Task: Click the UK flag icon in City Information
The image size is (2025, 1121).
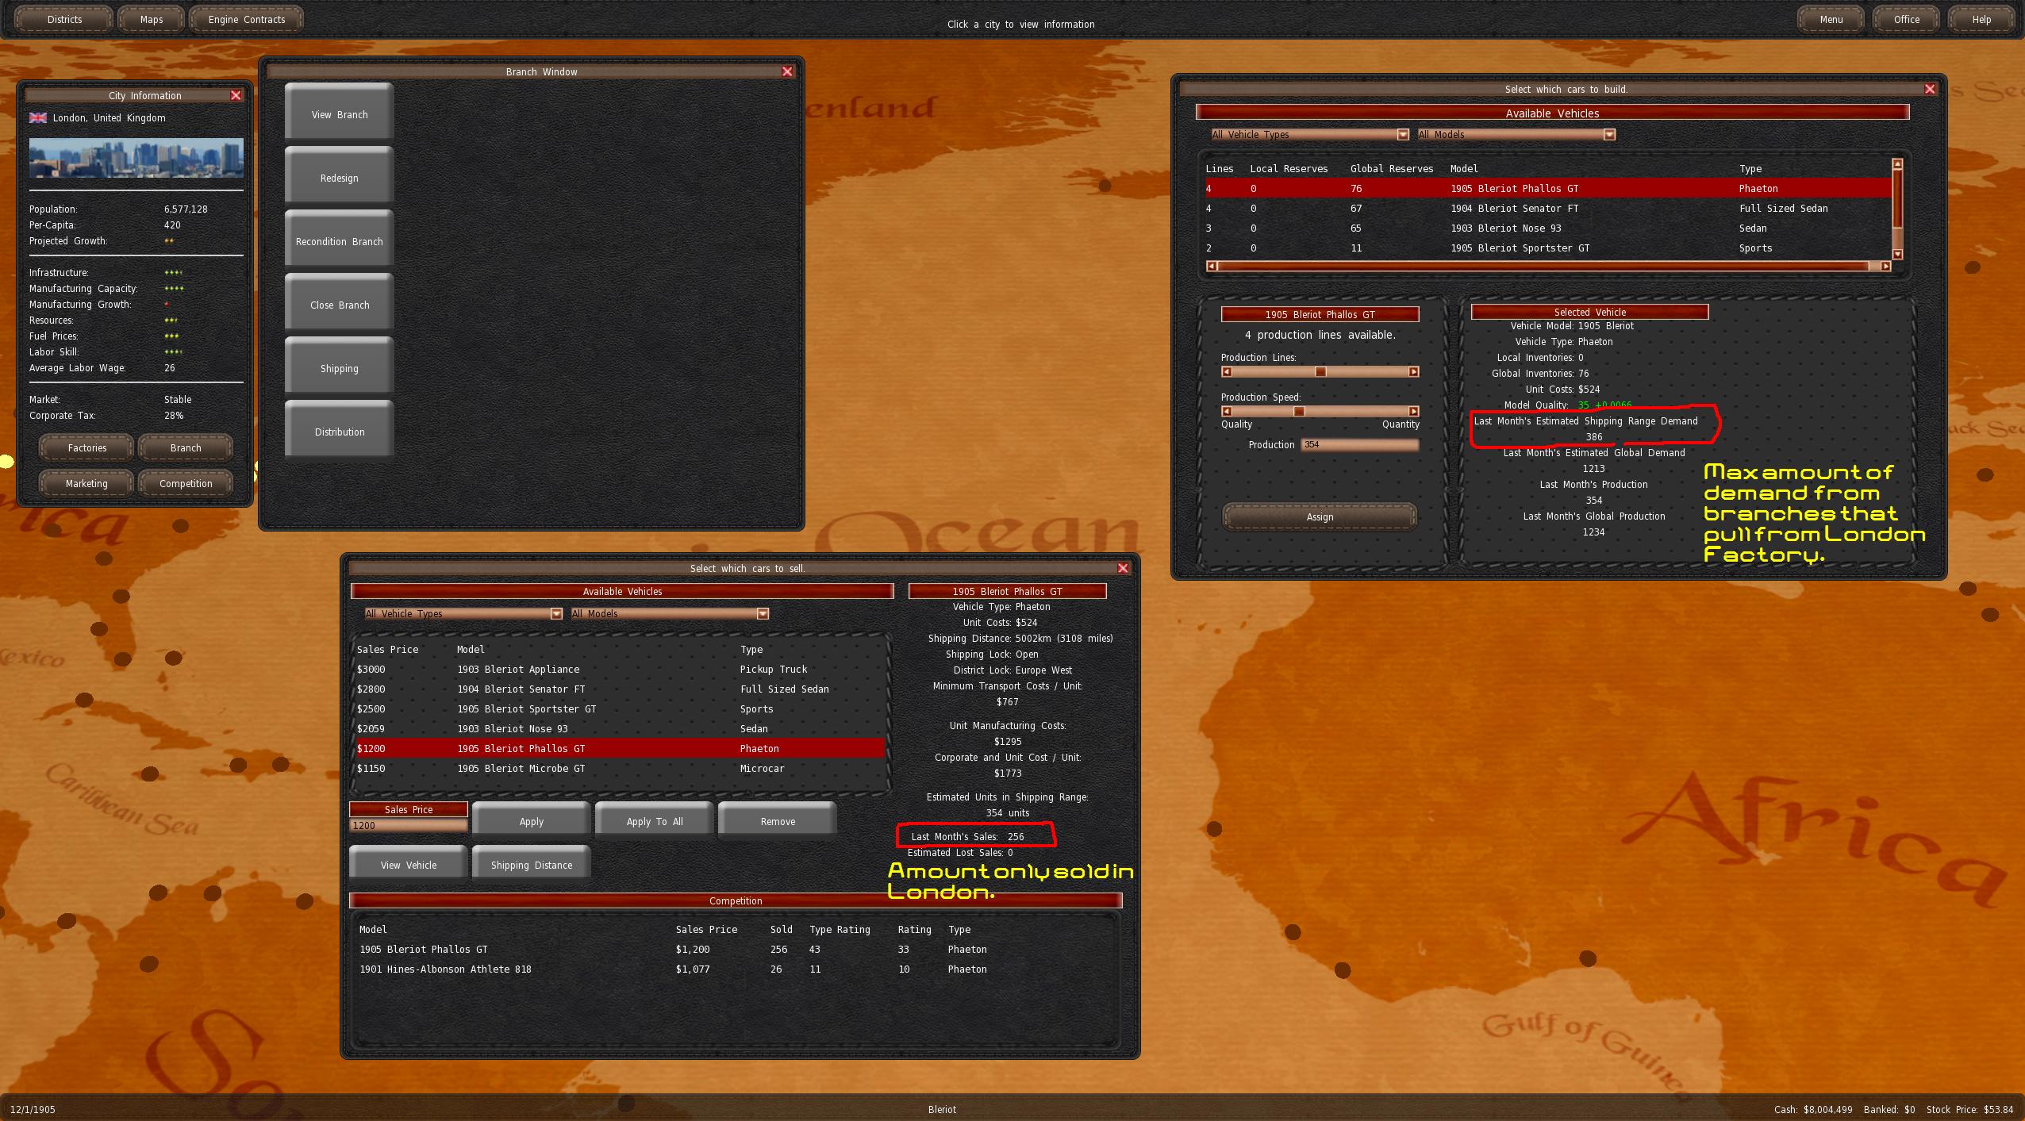Action: point(38,118)
